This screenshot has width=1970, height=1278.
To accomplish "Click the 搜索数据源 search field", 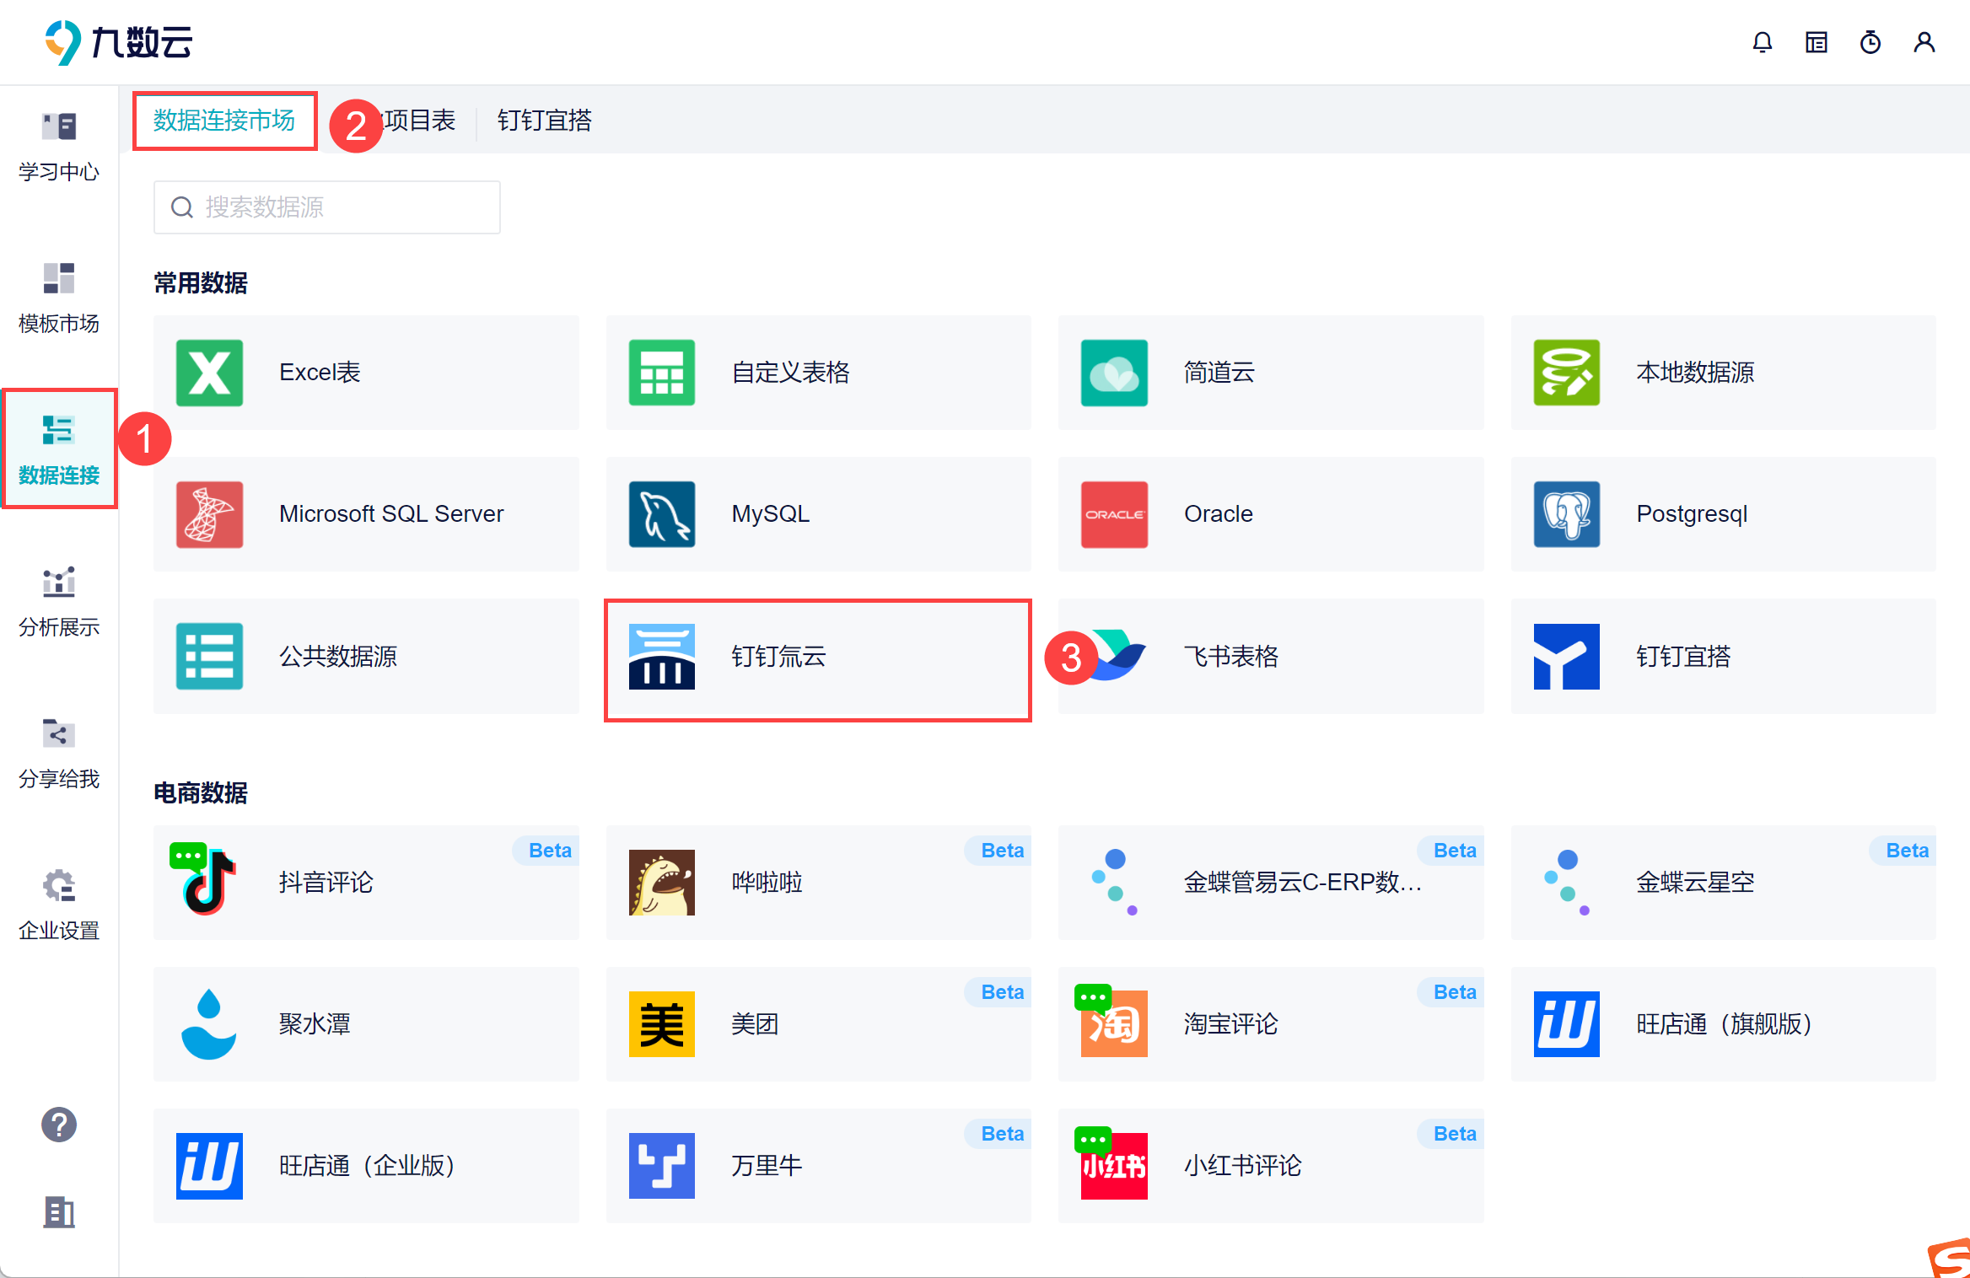I will click(x=327, y=207).
